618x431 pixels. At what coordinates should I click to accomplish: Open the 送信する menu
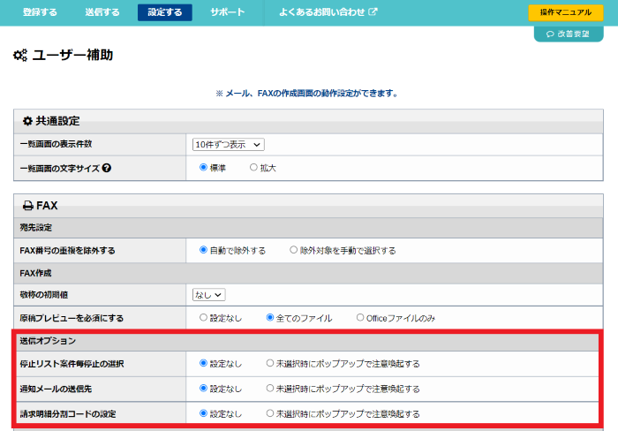(102, 12)
